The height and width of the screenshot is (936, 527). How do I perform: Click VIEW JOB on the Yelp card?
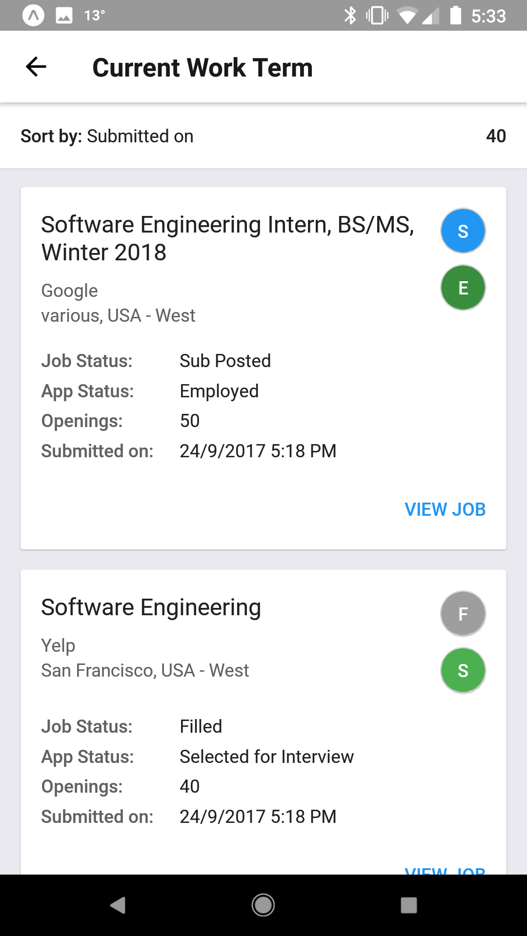[x=445, y=870]
